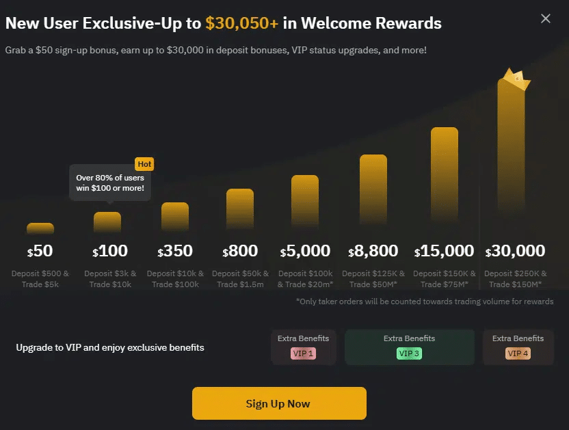Click 'Upgrade to VIP and enjoy exclusive benefits' text

pos(110,347)
